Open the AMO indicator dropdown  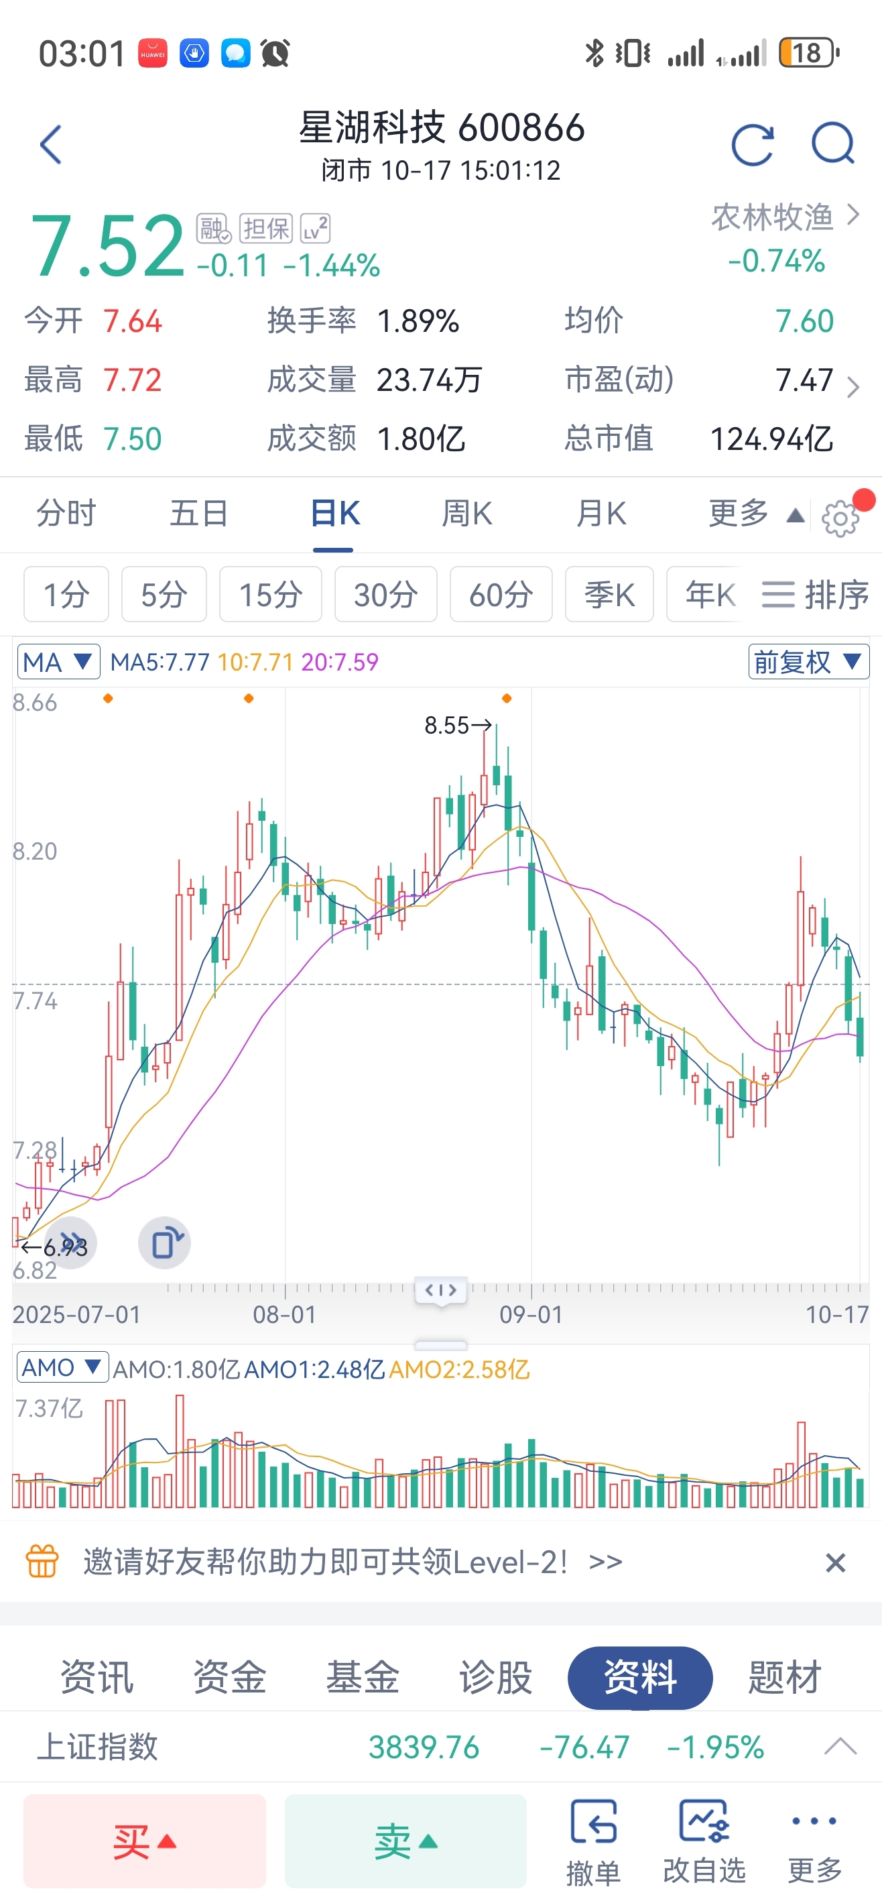pyautogui.click(x=62, y=1367)
